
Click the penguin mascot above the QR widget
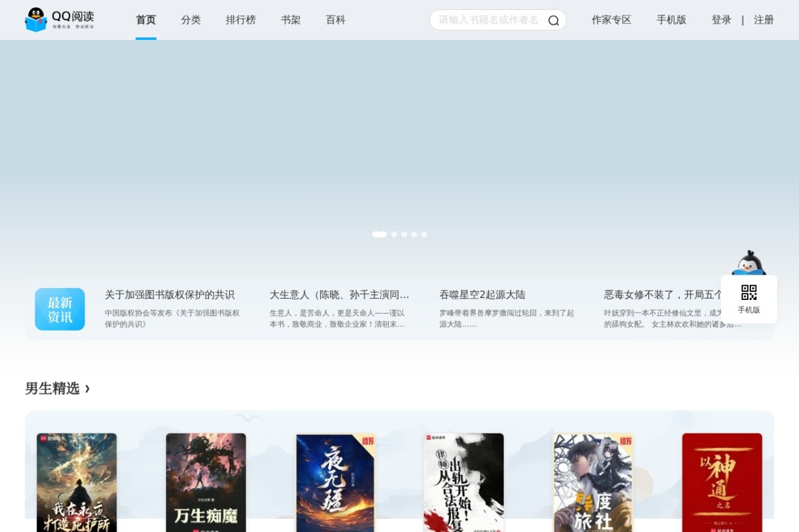point(749,263)
